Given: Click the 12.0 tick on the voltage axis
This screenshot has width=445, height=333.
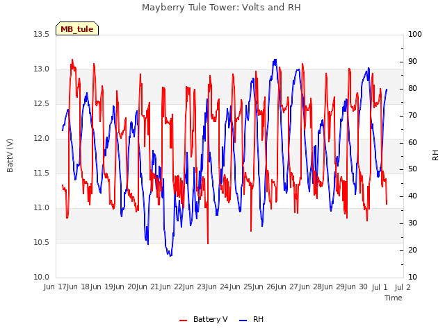Looking at the screenshot, I should (x=41, y=139).
